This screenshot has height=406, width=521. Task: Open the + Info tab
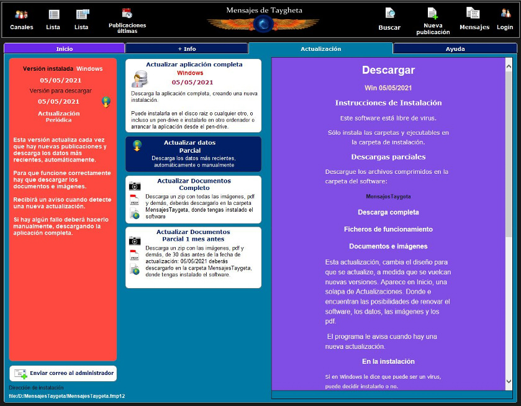pos(186,48)
